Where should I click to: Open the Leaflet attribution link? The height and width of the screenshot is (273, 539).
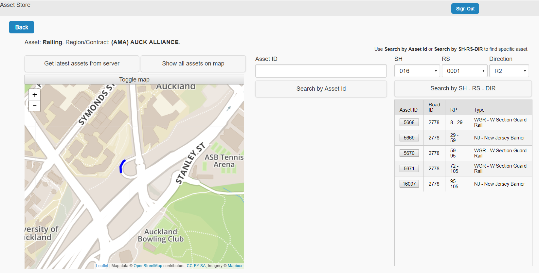102,266
